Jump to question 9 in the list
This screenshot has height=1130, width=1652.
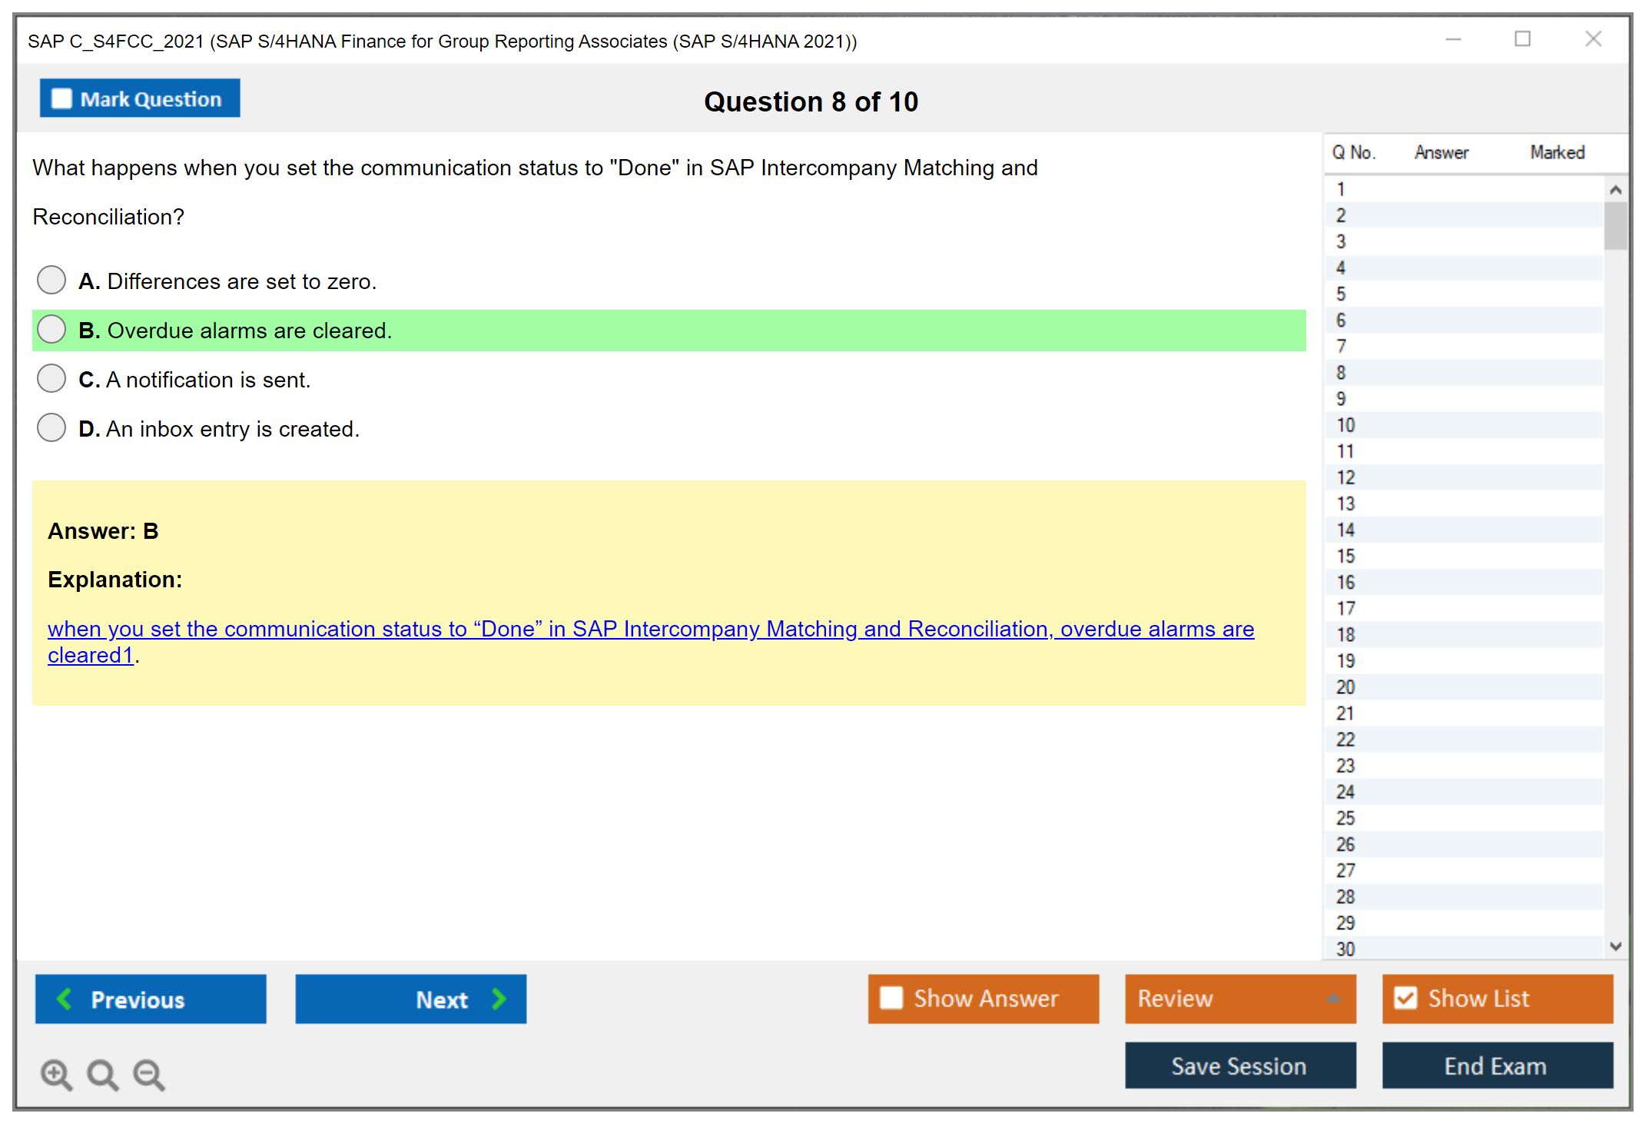click(x=1341, y=399)
